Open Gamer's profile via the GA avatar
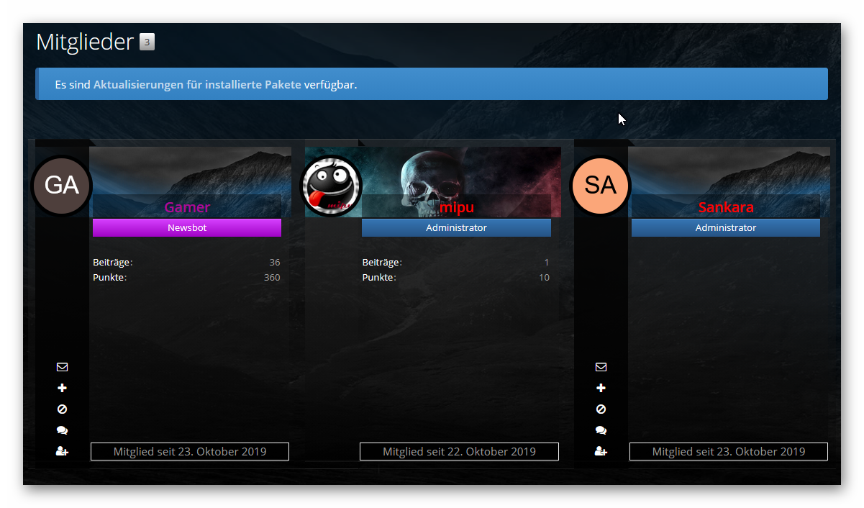 pyautogui.click(x=61, y=186)
